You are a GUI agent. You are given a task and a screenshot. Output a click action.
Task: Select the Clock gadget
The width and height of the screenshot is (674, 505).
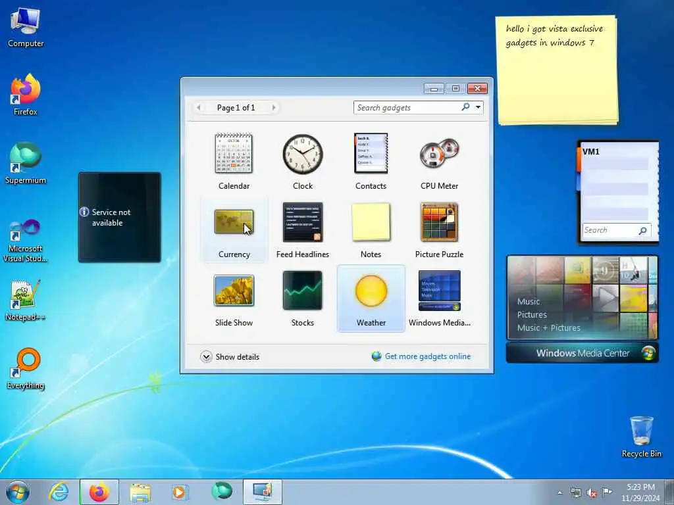(303, 161)
